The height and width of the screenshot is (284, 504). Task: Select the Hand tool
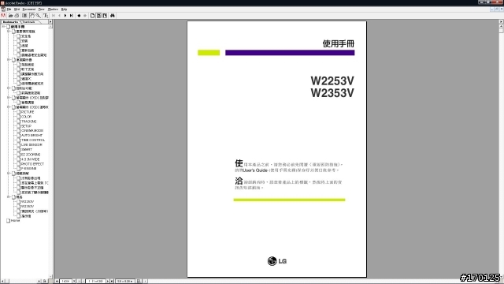(31, 16)
